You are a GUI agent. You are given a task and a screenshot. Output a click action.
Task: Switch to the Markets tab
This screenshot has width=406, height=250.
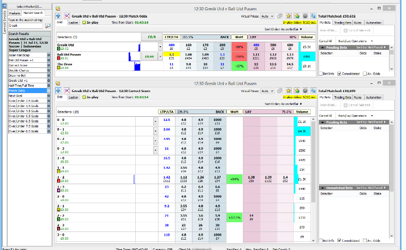coord(14,13)
